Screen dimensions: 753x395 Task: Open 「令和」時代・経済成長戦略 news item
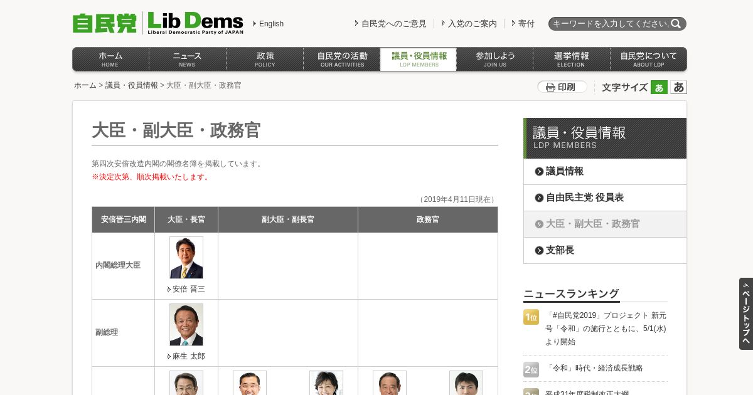(x=594, y=368)
